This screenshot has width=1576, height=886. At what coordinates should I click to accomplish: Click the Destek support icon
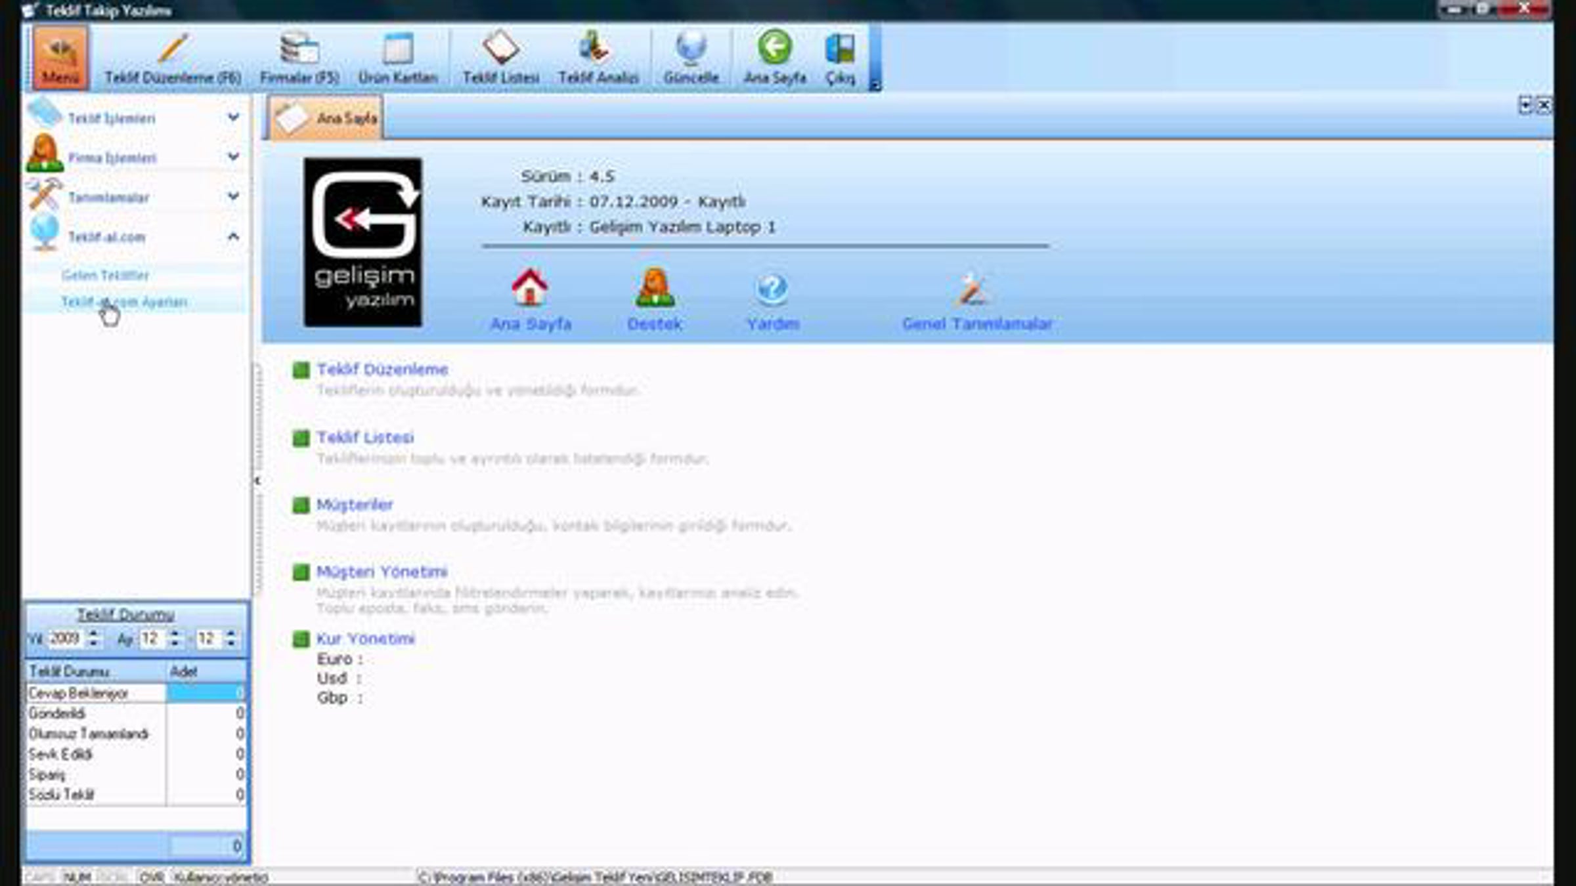655,287
